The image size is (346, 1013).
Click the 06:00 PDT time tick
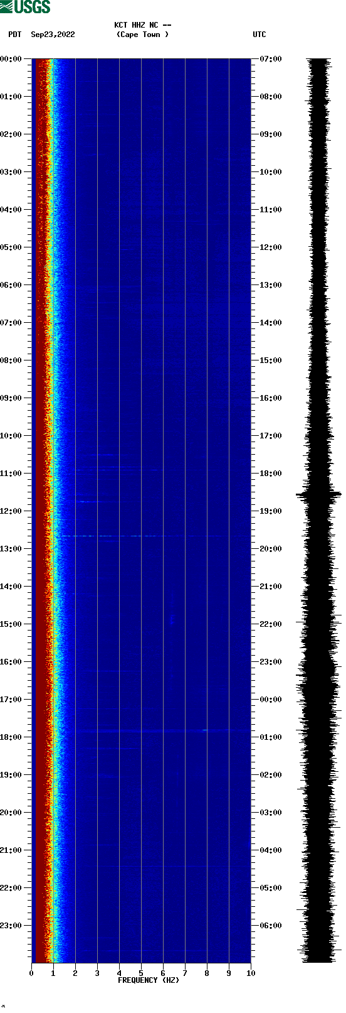click(11, 285)
